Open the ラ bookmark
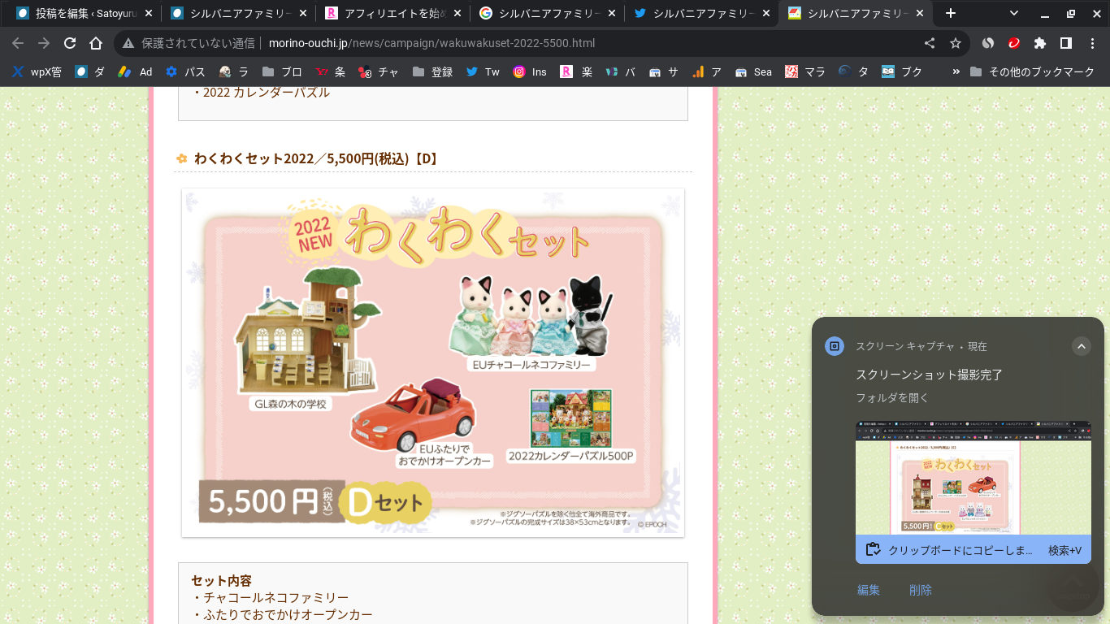This screenshot has width=1110, height=624. click(233, 71)
